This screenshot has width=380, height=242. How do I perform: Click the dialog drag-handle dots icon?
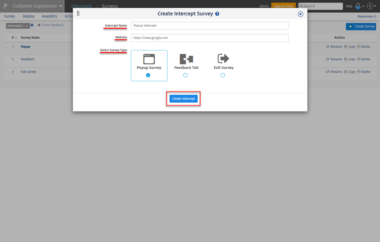coord(78,13)
